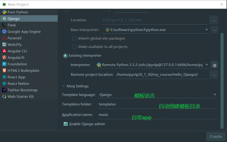The width and height of the screenshot is (227, 142).
Task: Browse for venv Location
Action: pos(214,20)
